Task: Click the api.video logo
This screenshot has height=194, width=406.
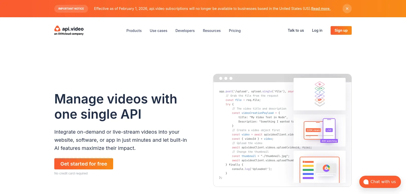Action: click(x=69, y=30)
